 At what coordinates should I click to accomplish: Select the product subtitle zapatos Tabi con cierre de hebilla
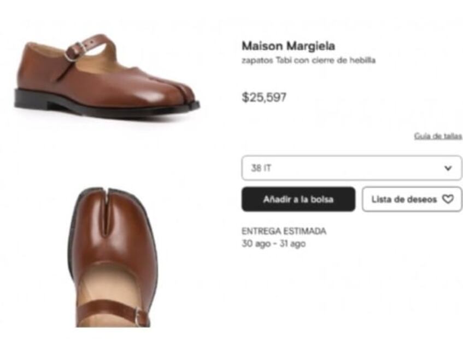click(x=309, y=62)
